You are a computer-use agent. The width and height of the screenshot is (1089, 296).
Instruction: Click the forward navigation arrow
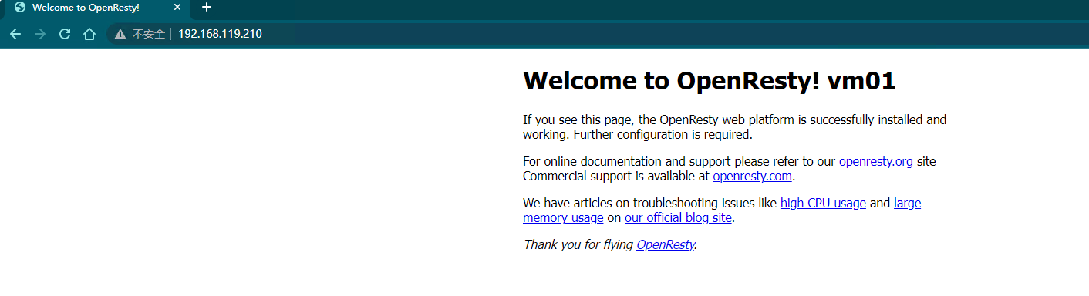click(40, 34)
